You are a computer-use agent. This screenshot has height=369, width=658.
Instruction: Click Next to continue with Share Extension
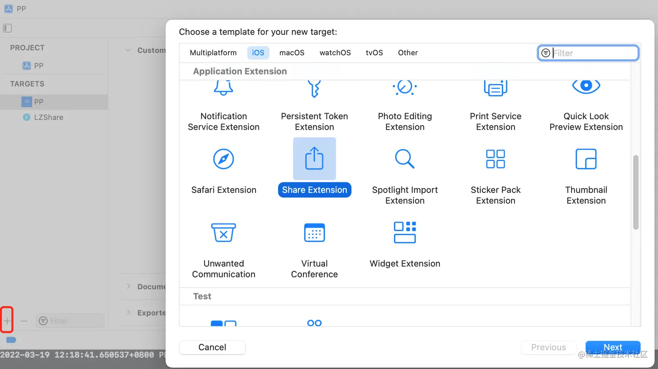pos(613,347)
